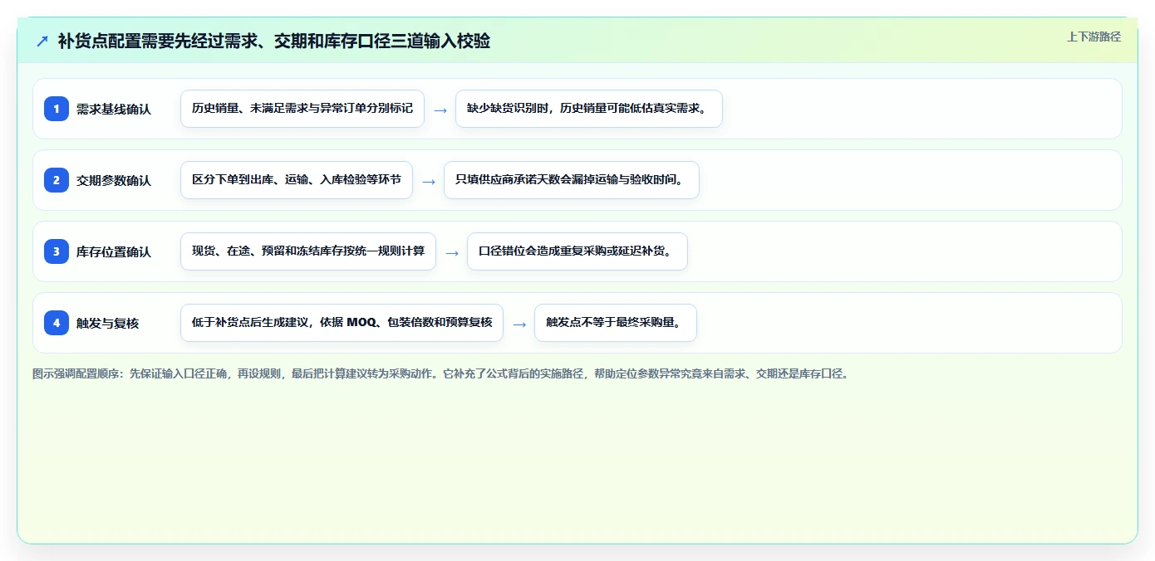Click the box 低于补货点后生成建议，依据 MOQ、包装倍数和预算复核
The width and height of the screenshot is (1155, 561).
pos(342,323)
